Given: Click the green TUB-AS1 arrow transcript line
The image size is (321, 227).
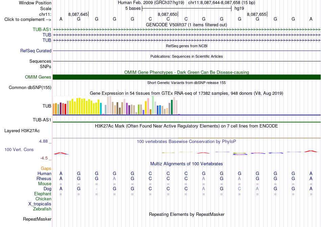Looking at the screenshot, I should 187,30.
